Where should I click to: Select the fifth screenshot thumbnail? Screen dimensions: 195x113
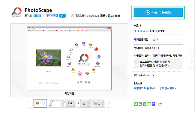pyautogui.click(x=98, y=103)
